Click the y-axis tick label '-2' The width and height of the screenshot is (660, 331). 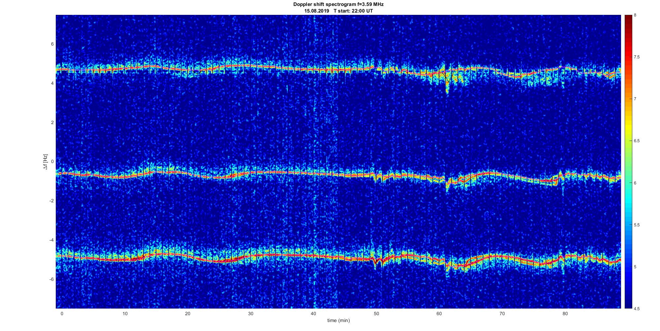pyautogui.click(x=51, y=201)
